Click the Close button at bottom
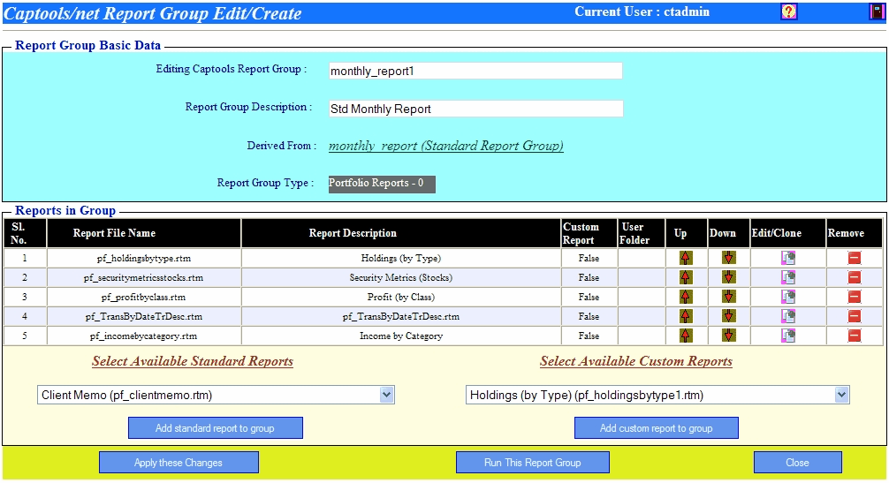Screen dimensions: 889x483 pyautogui.click(x=798, y=463)
